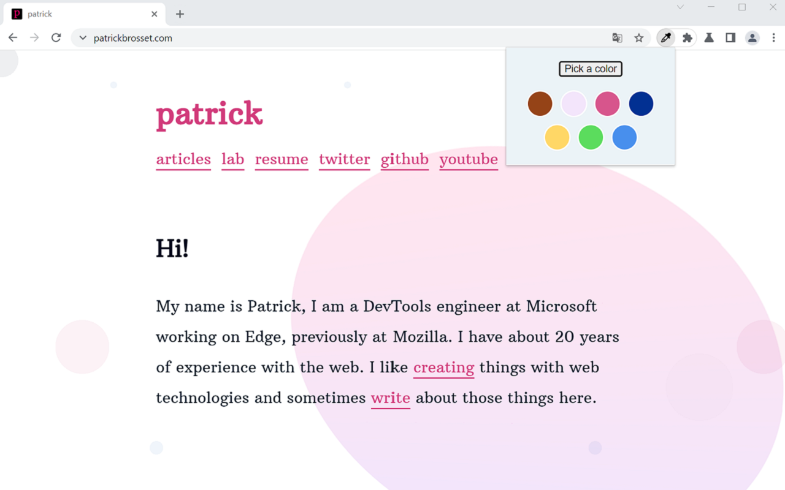Image resolution: width=785 pixels, height=490 pixels.
Task: Click the Chrome Labs flask icon
Action: click(x=709, y=38)
